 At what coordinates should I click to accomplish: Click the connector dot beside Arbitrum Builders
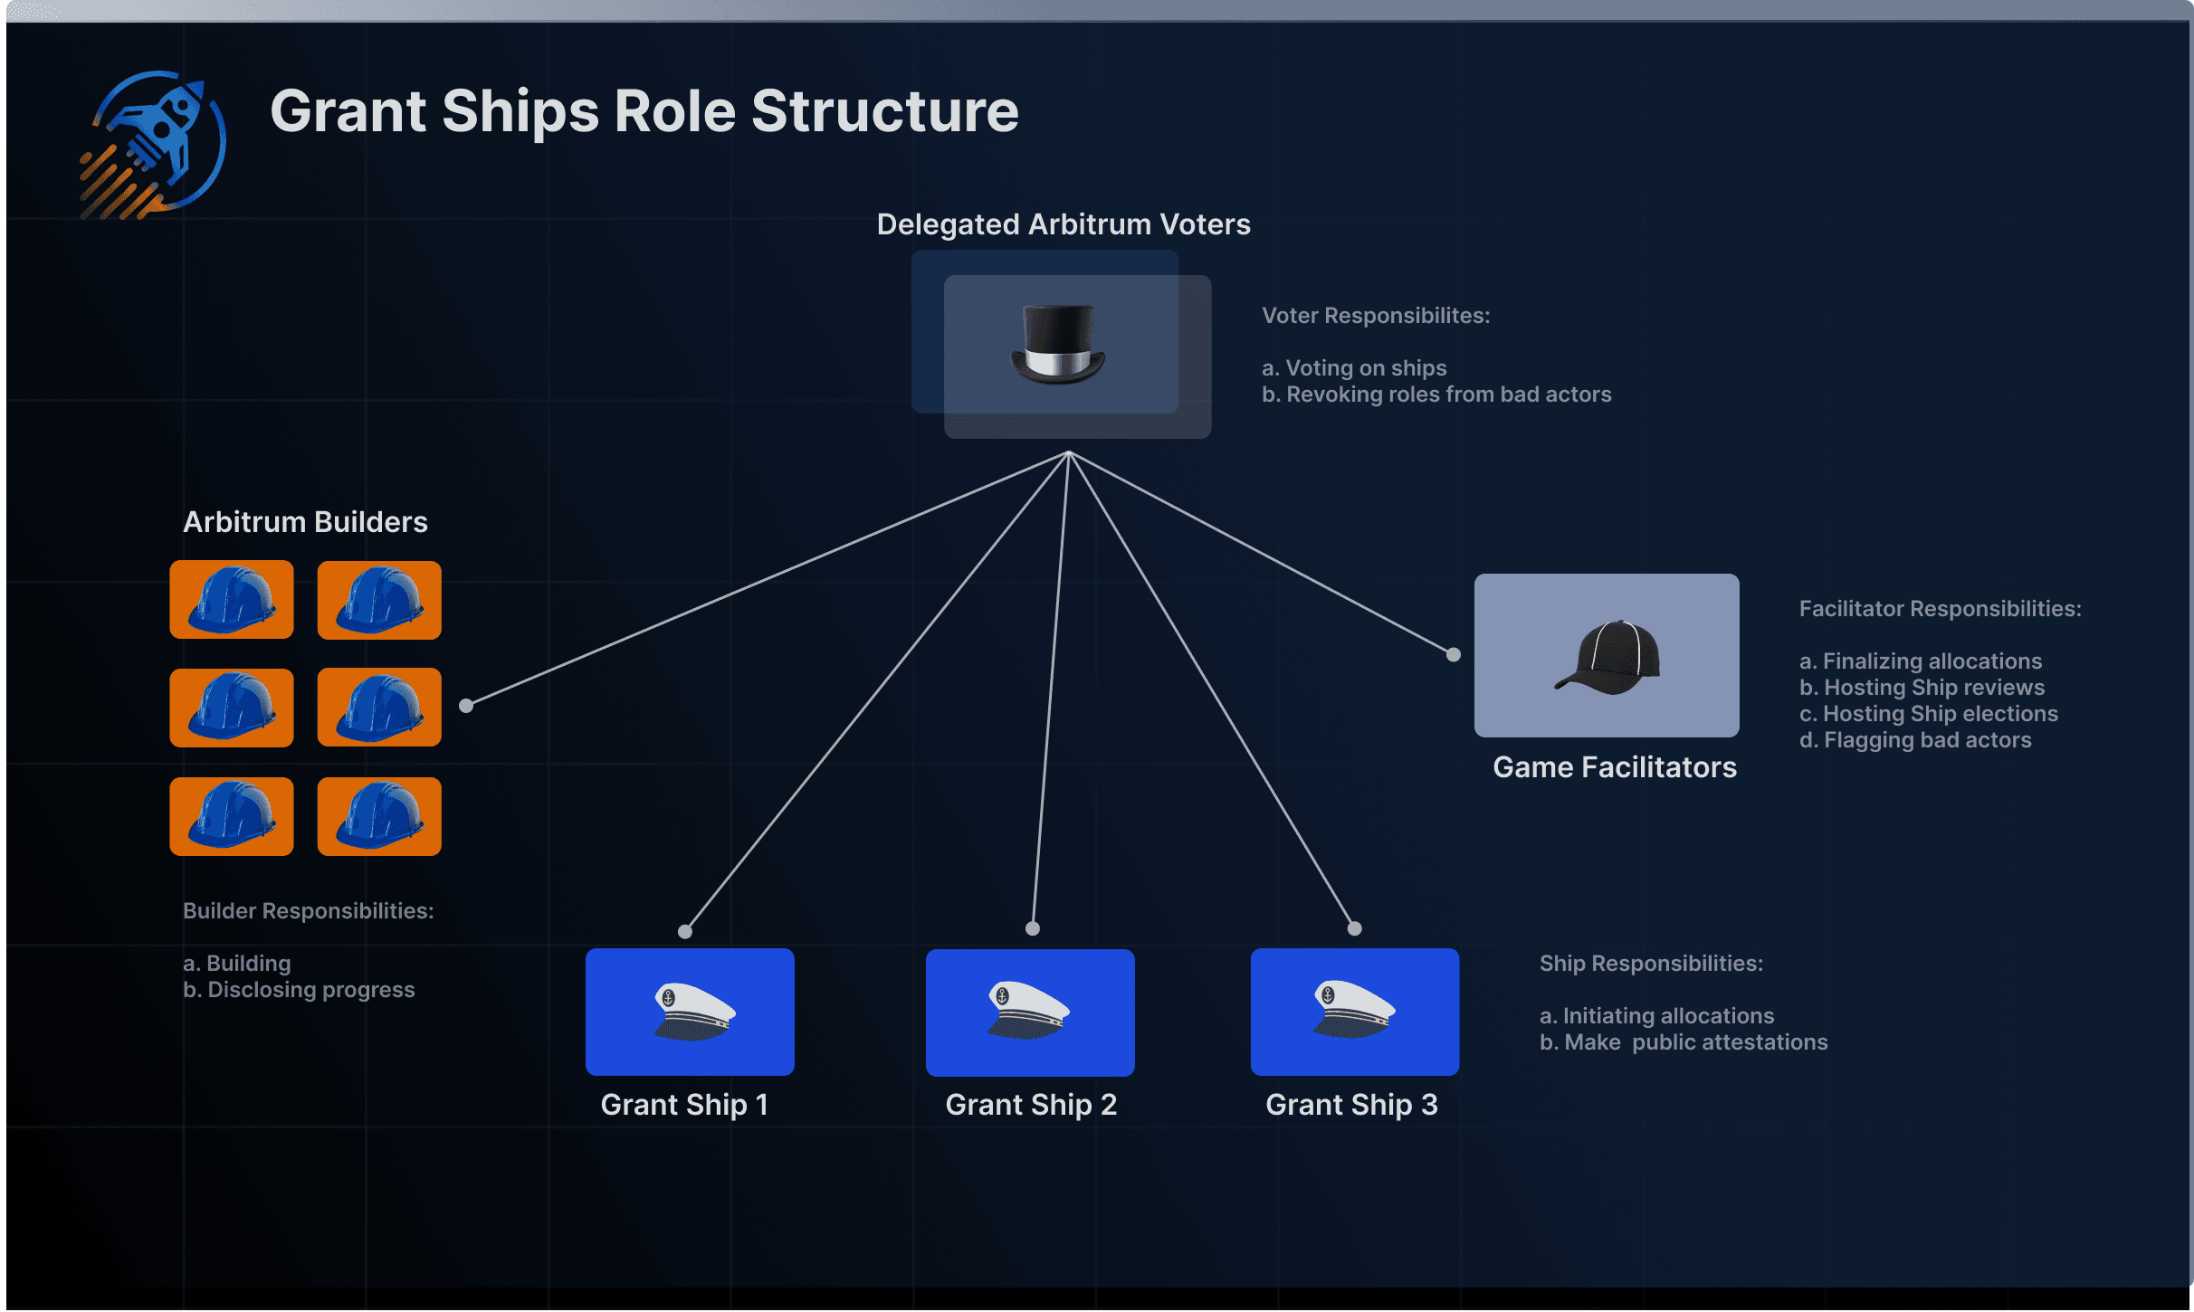tap(466, 706)
